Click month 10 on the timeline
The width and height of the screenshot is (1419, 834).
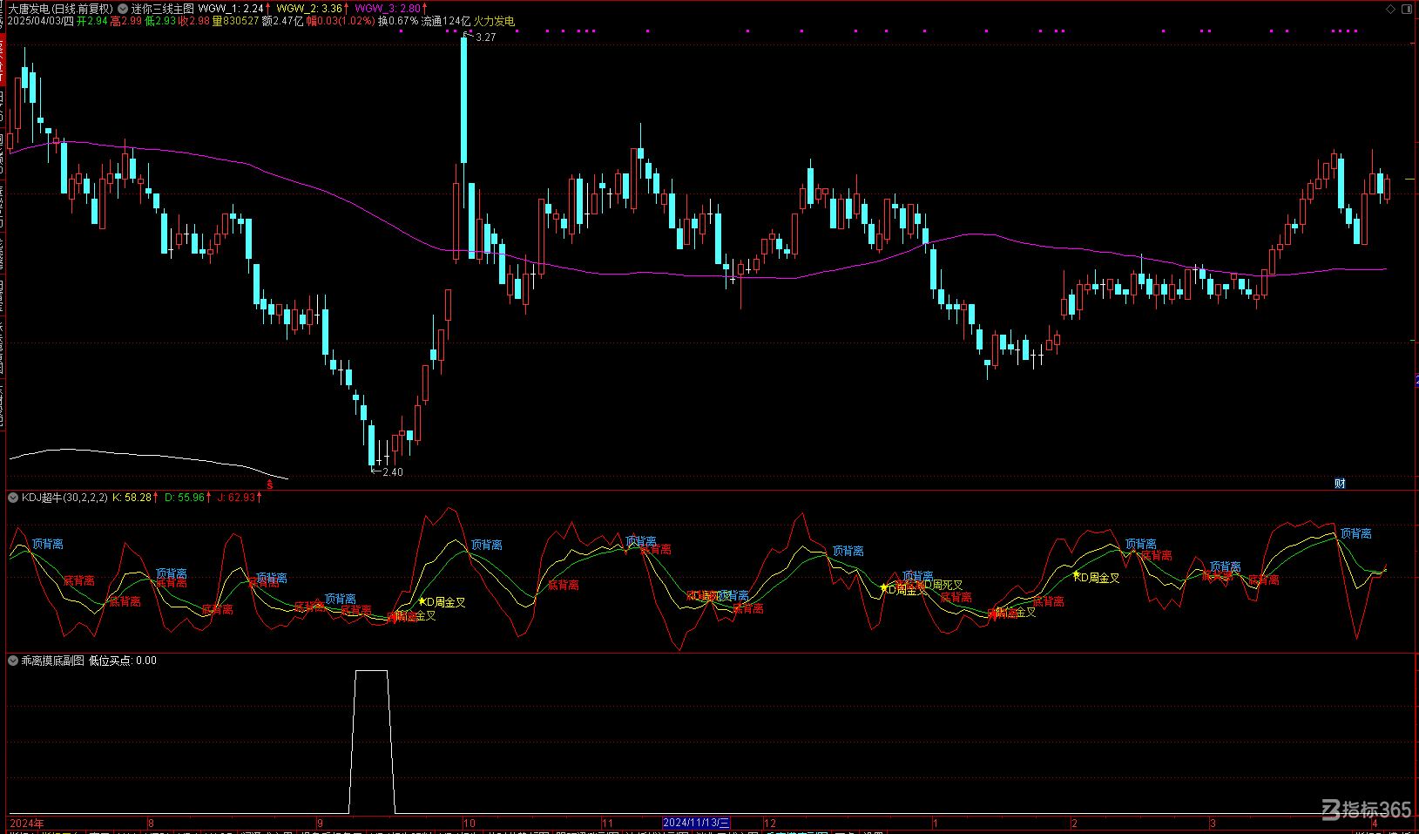(x=470, y=823)
